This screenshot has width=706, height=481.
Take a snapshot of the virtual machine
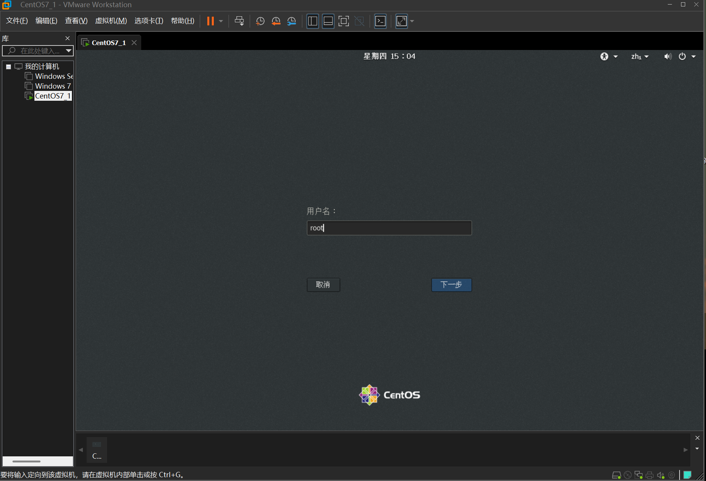[260, 21]
